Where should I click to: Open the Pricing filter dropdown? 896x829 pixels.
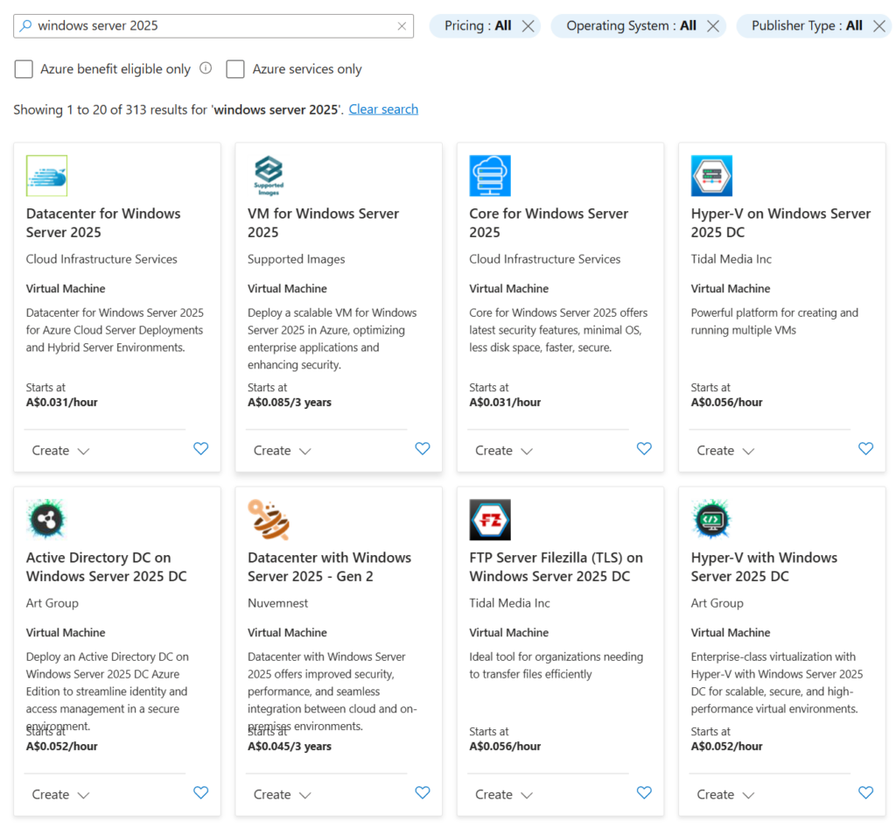point(478,26)
